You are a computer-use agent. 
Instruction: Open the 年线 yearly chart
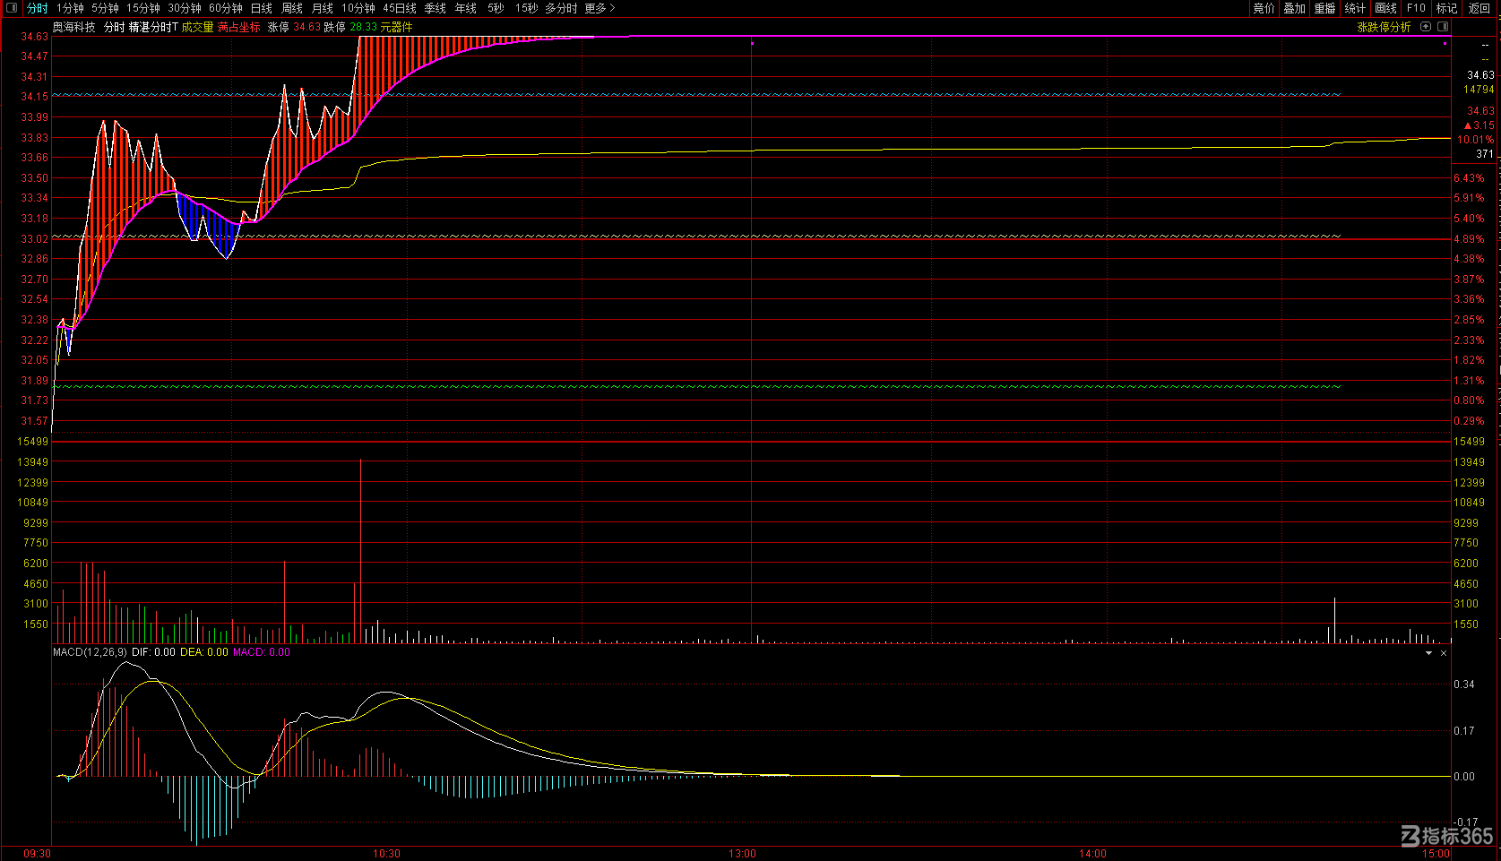[x=466, y=8]
